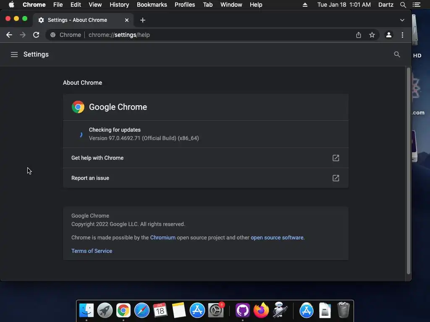Open the profile avatar button
The height and width of the screenshot is (322, 430).
(x=388, y=35)
